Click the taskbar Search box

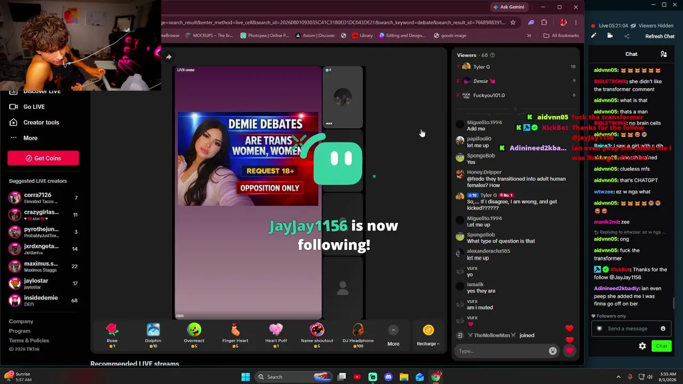click(x=292, y=377)
